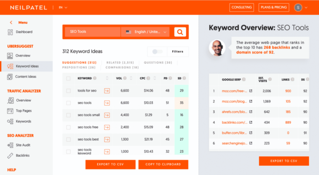Open external link icon for moz.com/free
This screenshot has width=319, height=175.
click(x=251, y=91)
